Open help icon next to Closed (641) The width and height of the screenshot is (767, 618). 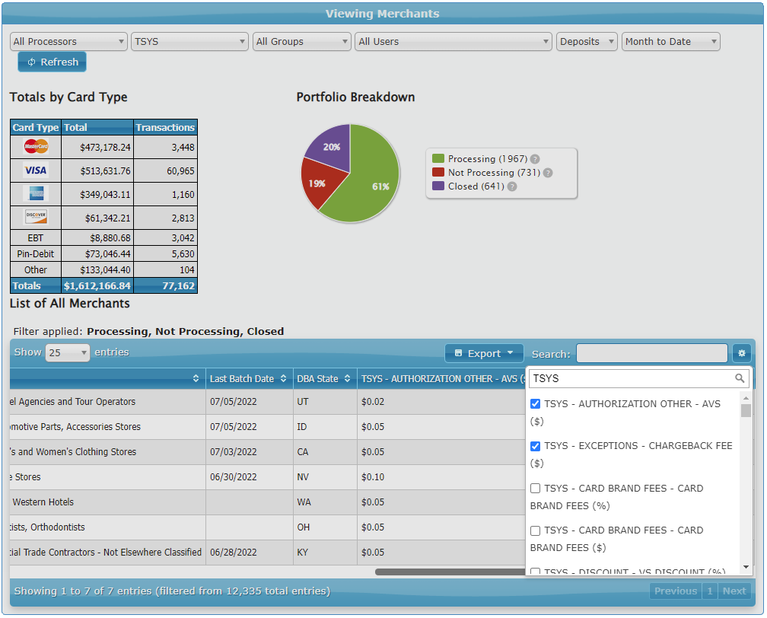[512, 186]
